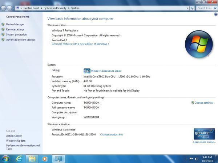Open the Windows Start menu orb
Screen dimensions: 218x163
[5, 159]
